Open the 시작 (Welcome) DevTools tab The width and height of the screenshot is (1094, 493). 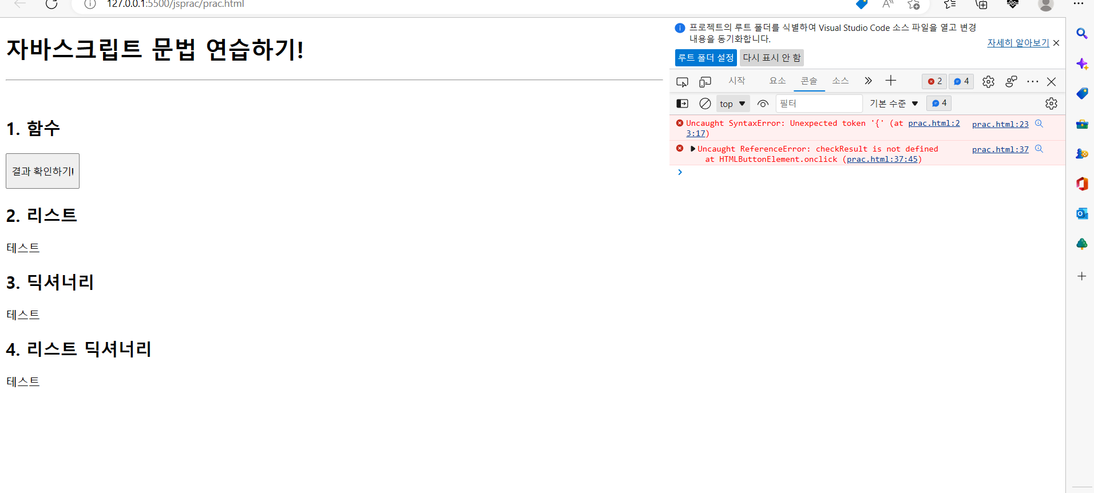(x=736, y=81)
